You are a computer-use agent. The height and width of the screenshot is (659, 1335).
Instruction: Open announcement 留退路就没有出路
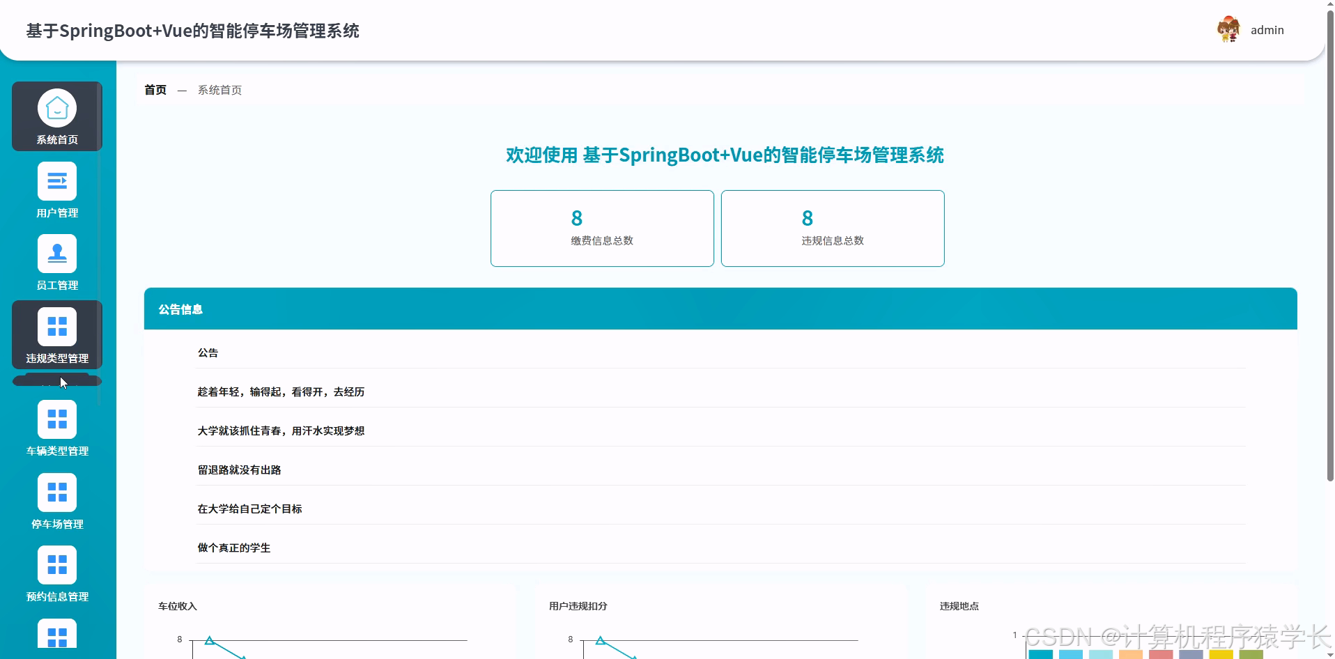[x=239, y=470]
